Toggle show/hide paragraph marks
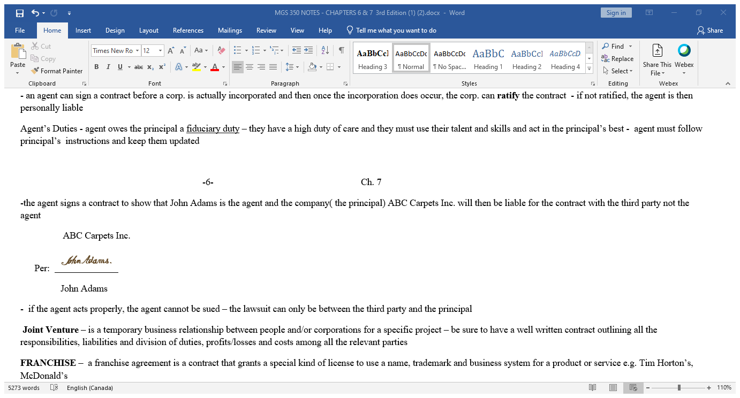This screenshot has height=398, width=740. 341,50
